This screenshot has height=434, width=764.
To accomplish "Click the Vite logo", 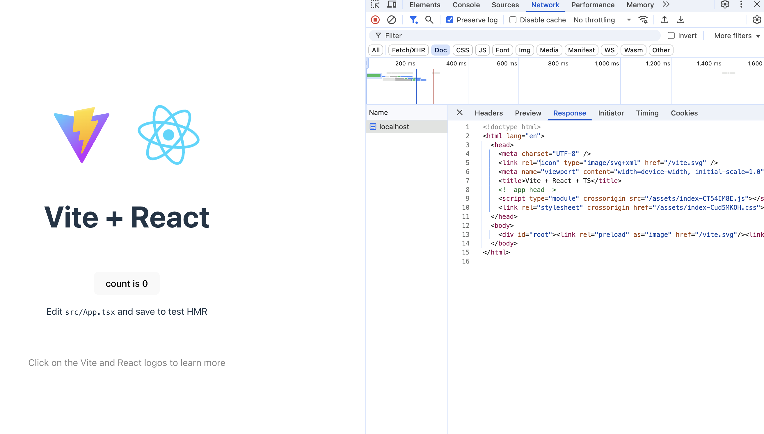I will pyautogui.click(x=81, y=135).
